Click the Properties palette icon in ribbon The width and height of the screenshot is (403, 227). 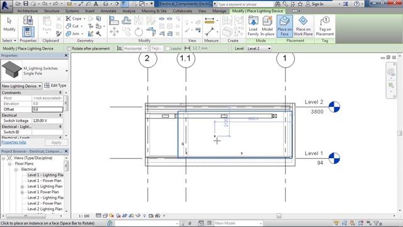pos(28,32)
